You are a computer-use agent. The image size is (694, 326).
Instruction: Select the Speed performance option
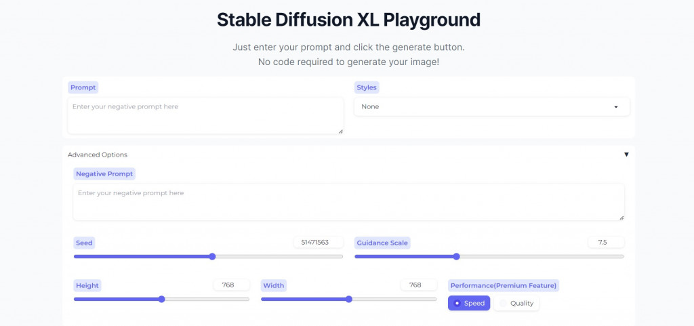tap(469, 303)
